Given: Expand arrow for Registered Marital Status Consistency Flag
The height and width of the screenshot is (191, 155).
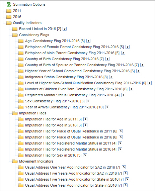Looking at the screenshot, I should coord(123,95).
